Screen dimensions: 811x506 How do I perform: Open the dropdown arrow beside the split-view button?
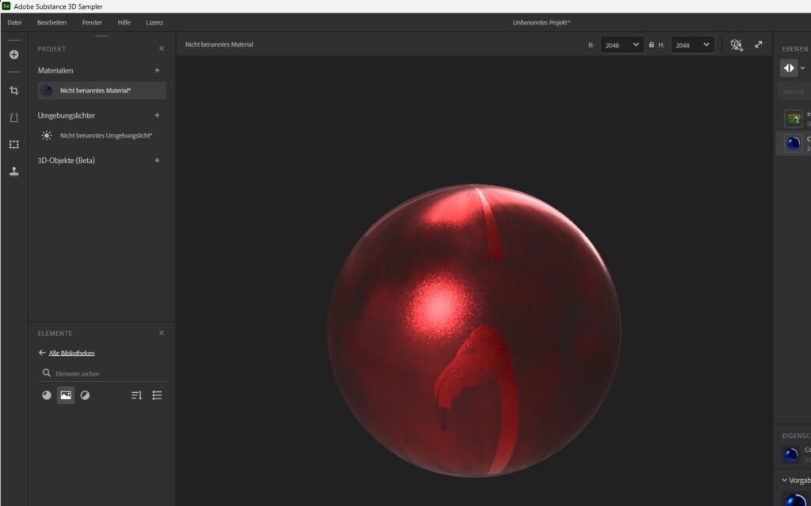pyautogui.click(x=803, y=68)
